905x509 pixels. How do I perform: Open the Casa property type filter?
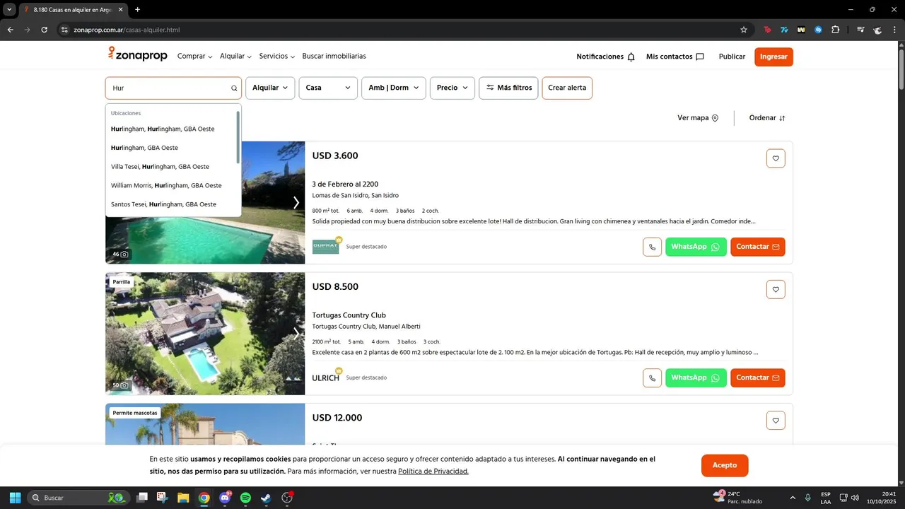coord(328,88)
